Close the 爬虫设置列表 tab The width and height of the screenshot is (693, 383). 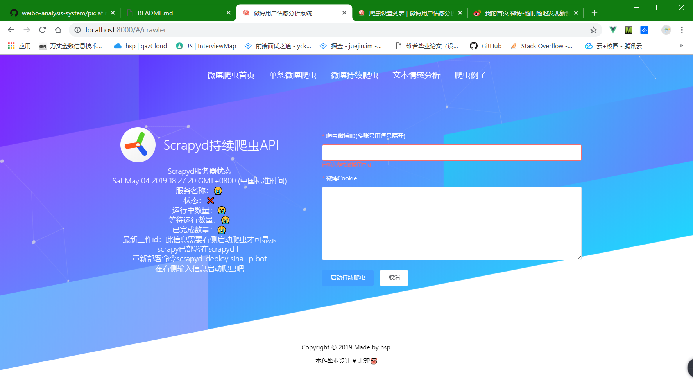pos(460,13)
